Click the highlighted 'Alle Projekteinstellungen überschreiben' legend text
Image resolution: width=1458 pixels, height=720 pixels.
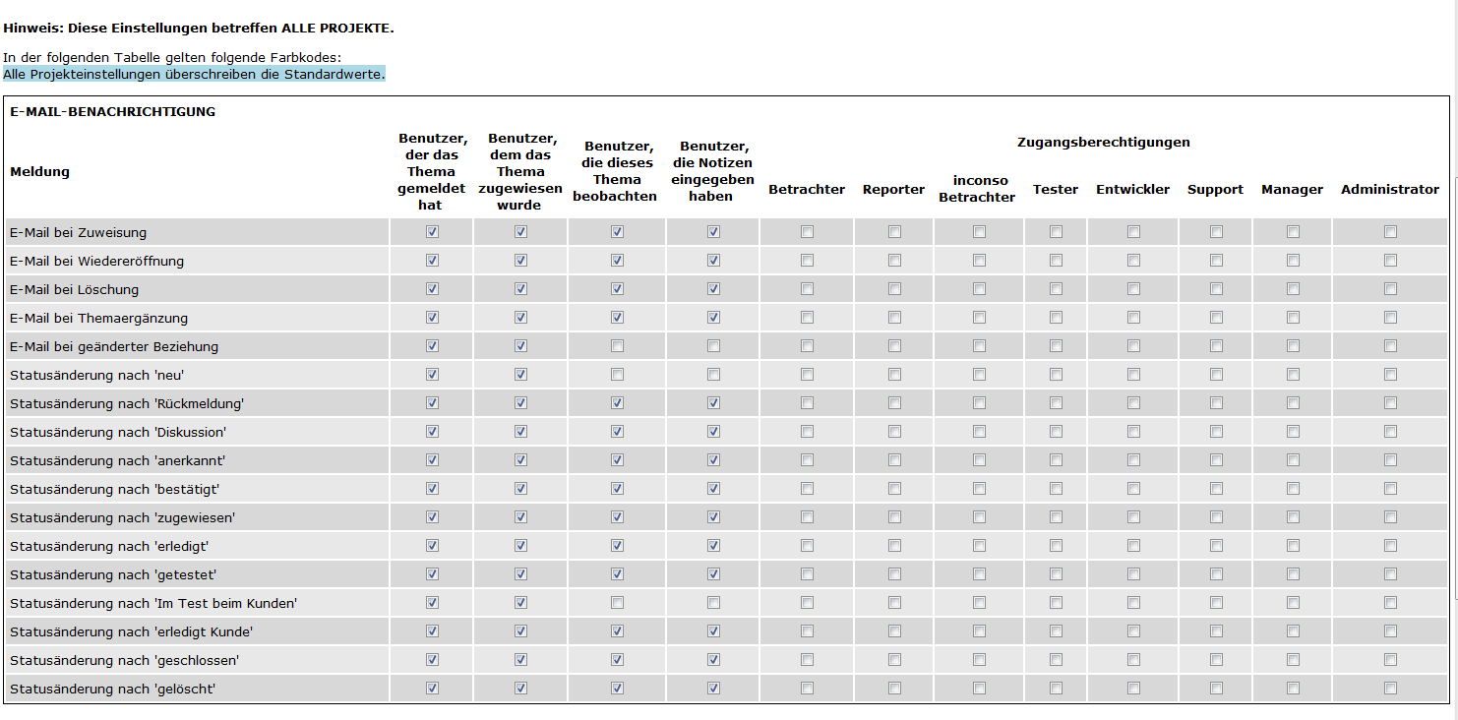tap(194, 75)
